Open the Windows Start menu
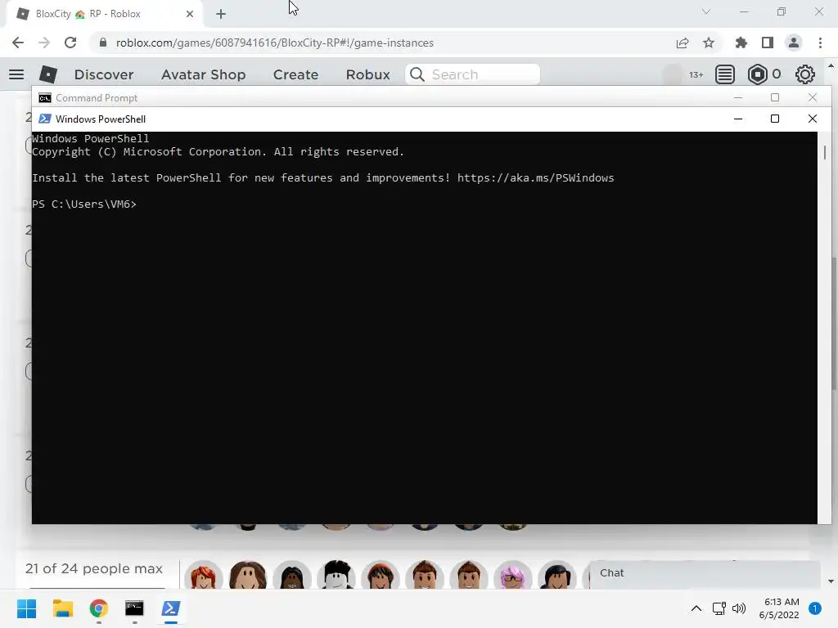The width and height of the screenshot is (838, 628). pyautogui.click(x=26, y=608)
